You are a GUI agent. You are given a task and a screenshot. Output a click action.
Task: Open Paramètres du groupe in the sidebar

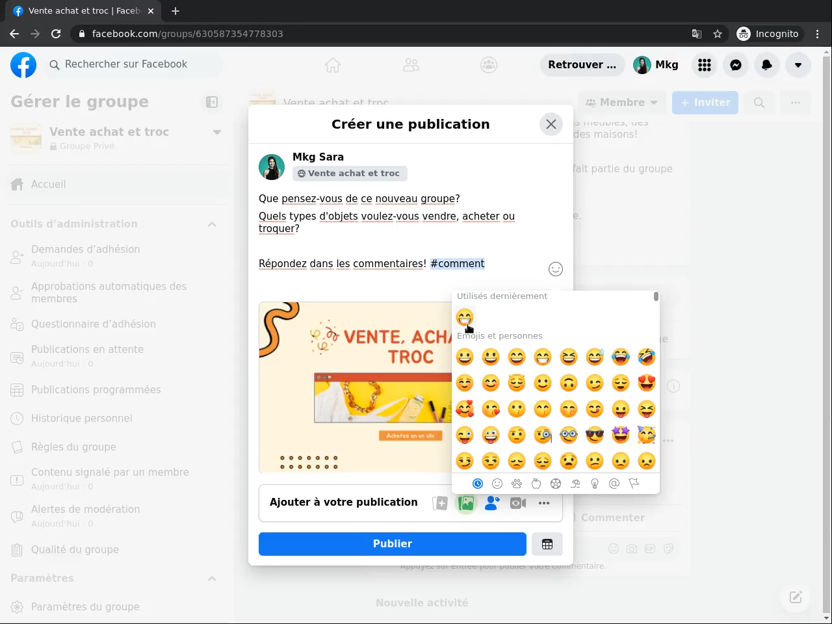click(x=117, y=607)
